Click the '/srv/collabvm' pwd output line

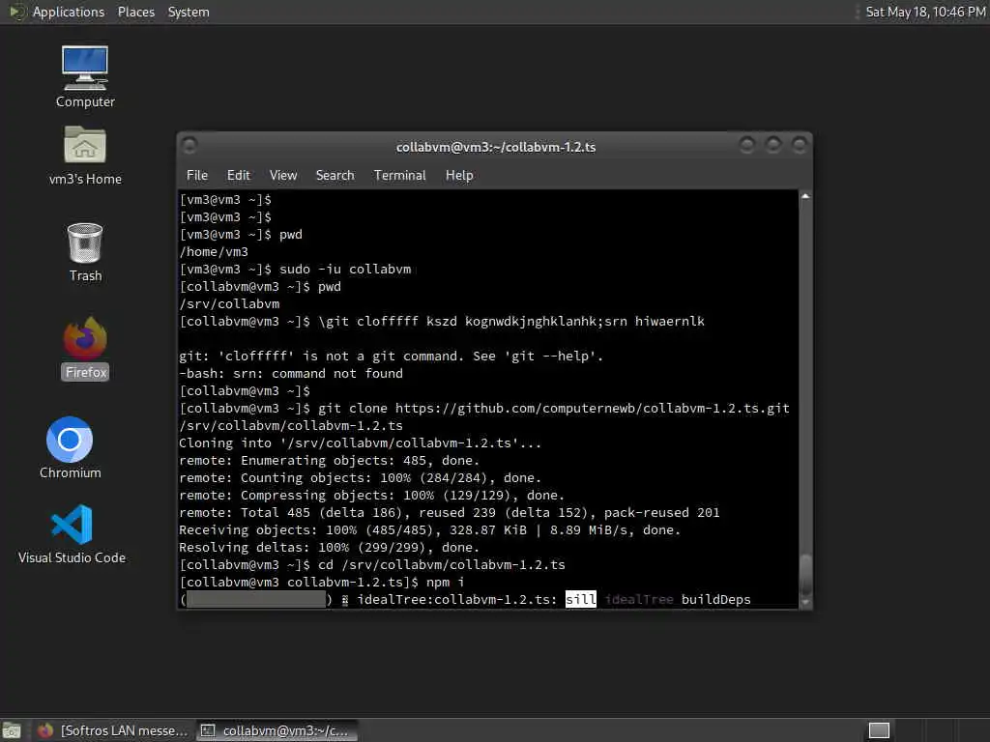click(x=229, y=304)
